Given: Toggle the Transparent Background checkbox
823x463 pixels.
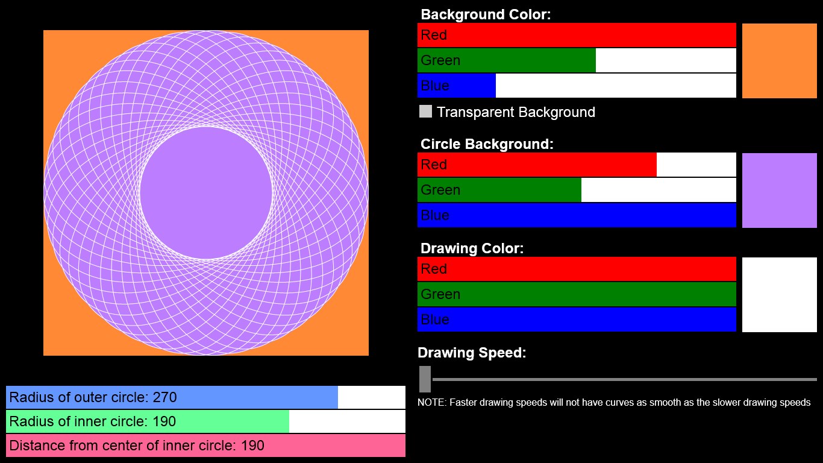Looking at the screenshot, I should pos(425,112).
